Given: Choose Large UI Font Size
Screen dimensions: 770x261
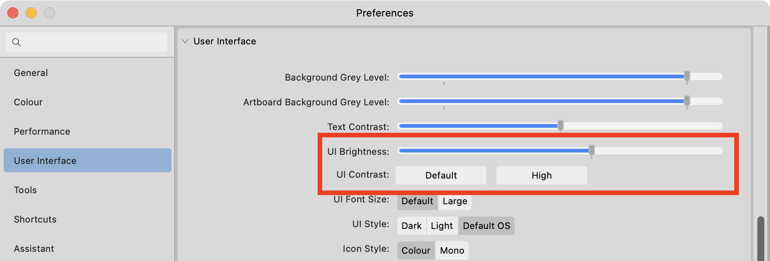Looking at the screenshot, I should click(455, 201).
